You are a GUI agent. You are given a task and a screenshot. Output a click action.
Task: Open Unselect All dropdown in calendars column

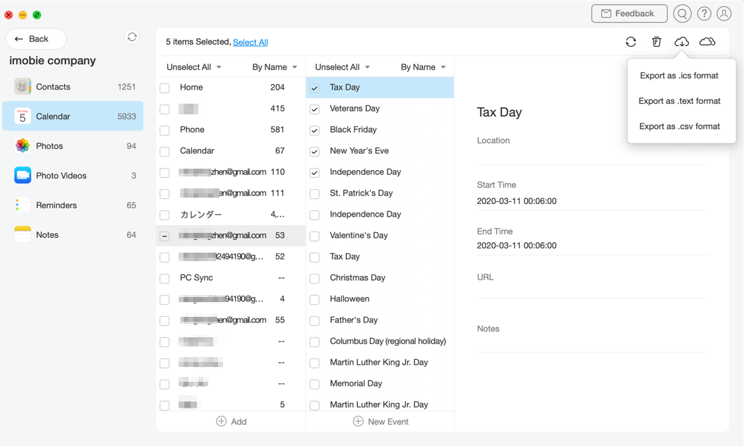tap(193, 67)
